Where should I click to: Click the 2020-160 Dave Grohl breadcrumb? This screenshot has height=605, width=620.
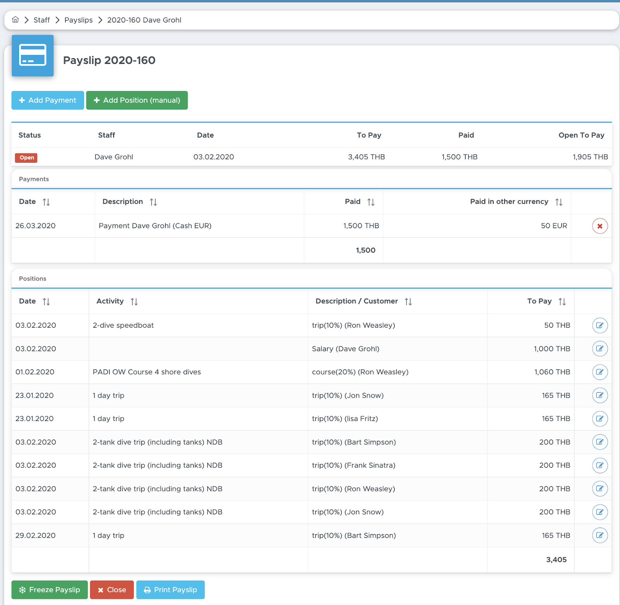point(144,20)
